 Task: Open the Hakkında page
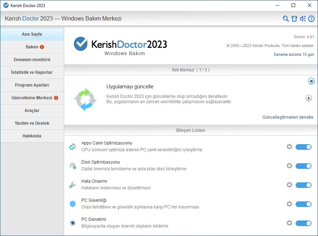tap(32, 136)
